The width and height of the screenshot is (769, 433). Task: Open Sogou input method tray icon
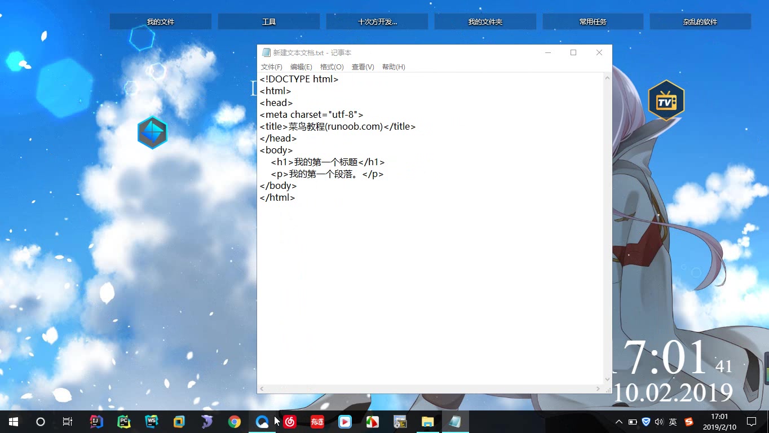pos(688,422)
